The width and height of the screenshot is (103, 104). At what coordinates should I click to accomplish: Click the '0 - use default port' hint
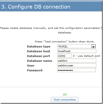[x=86, y=56]
